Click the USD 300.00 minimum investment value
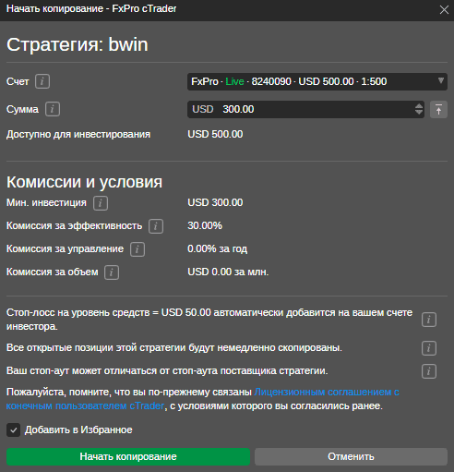 (215, 202)
